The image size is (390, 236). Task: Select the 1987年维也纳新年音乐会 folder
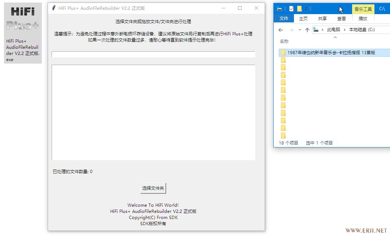(x=331, y=52)
